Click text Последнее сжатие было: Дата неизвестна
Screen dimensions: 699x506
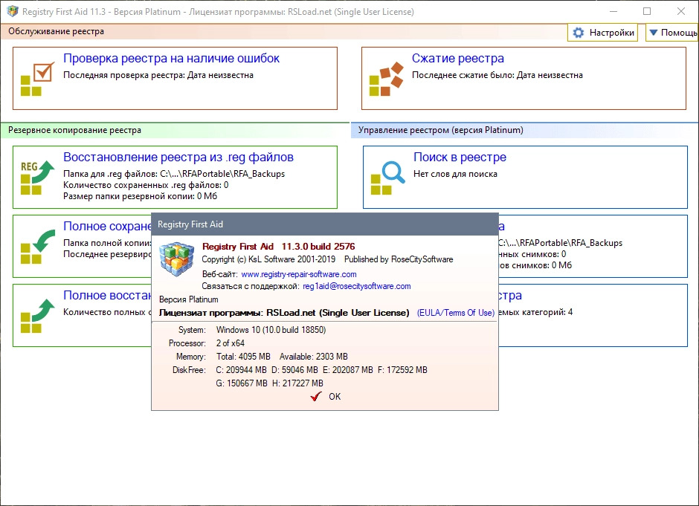pyautogui.click(x=497, y=75)
